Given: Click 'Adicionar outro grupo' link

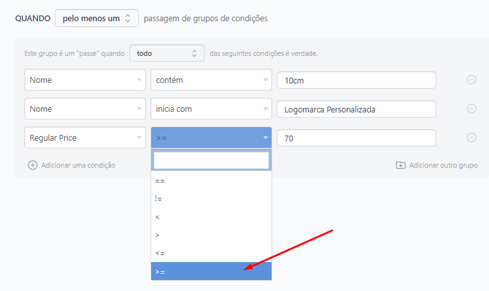Looking at the screenshot, I should tap(443, 165).
